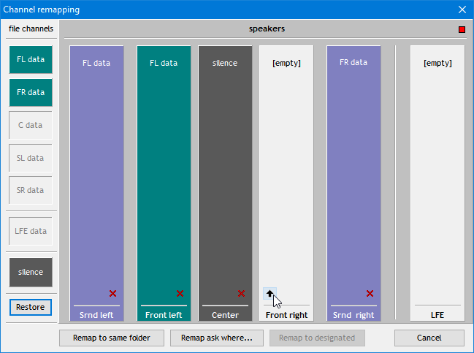
Task: Select FL data file channel
Action: 31,59
